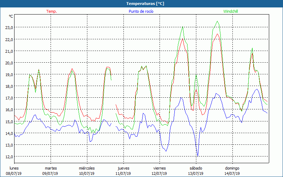283x177 pixels.
Task: Click the 'miércoles' day label
Action: point(87,168)
